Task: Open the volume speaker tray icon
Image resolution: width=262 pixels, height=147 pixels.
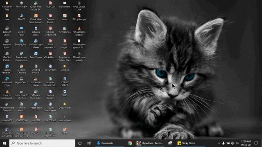Action: point(237,143)
